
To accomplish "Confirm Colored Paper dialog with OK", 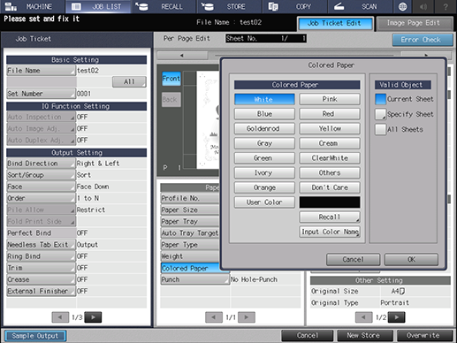I will [411, 260].
